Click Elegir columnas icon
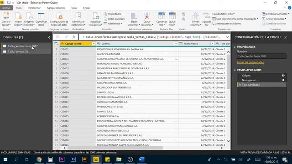 (134, 16)
